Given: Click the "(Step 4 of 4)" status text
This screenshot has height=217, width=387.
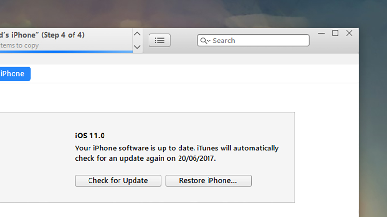Looking at the screenshot, I should [63, 35].
